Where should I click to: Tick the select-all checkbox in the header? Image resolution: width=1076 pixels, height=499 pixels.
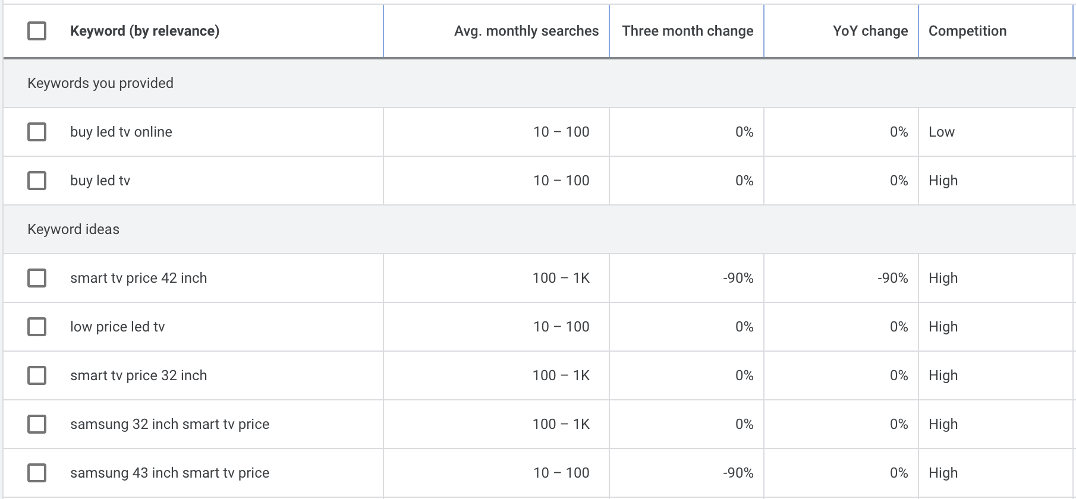point(37,31)
